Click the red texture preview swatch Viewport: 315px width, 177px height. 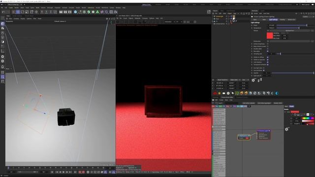[x=270, y=35]
